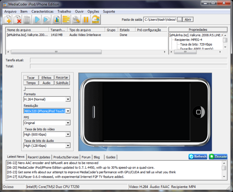Click the Tipo do arquivo column header

pos(86,30)
